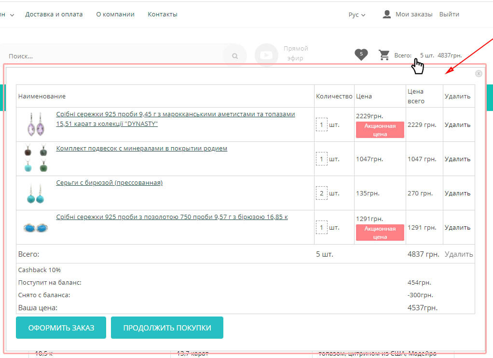Click the Выйти logout link

click(449, 14)
